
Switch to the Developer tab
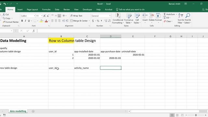(x=87, y=9)
